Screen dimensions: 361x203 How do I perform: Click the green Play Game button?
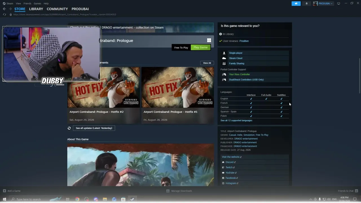[201, 47]
